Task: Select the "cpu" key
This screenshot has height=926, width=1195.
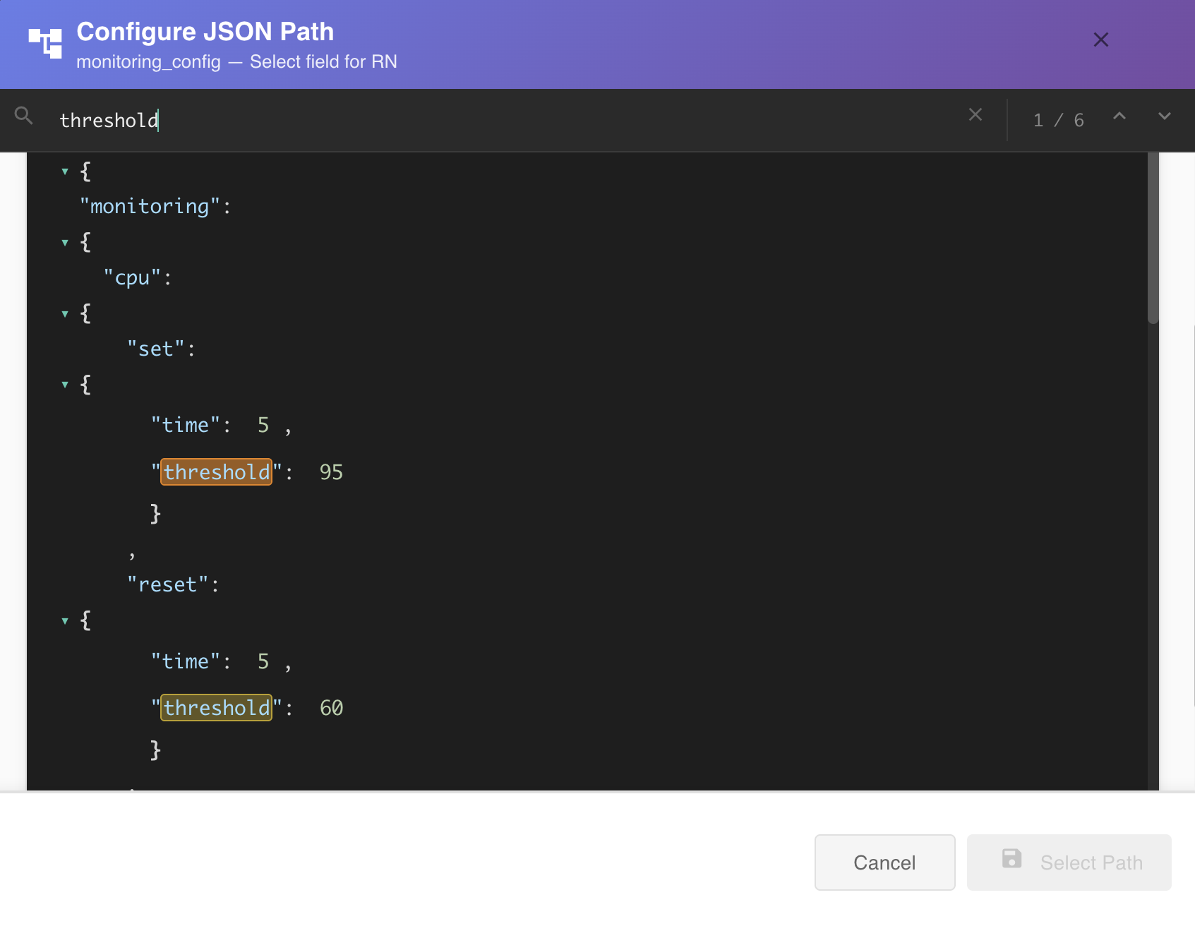Action: 132,277
